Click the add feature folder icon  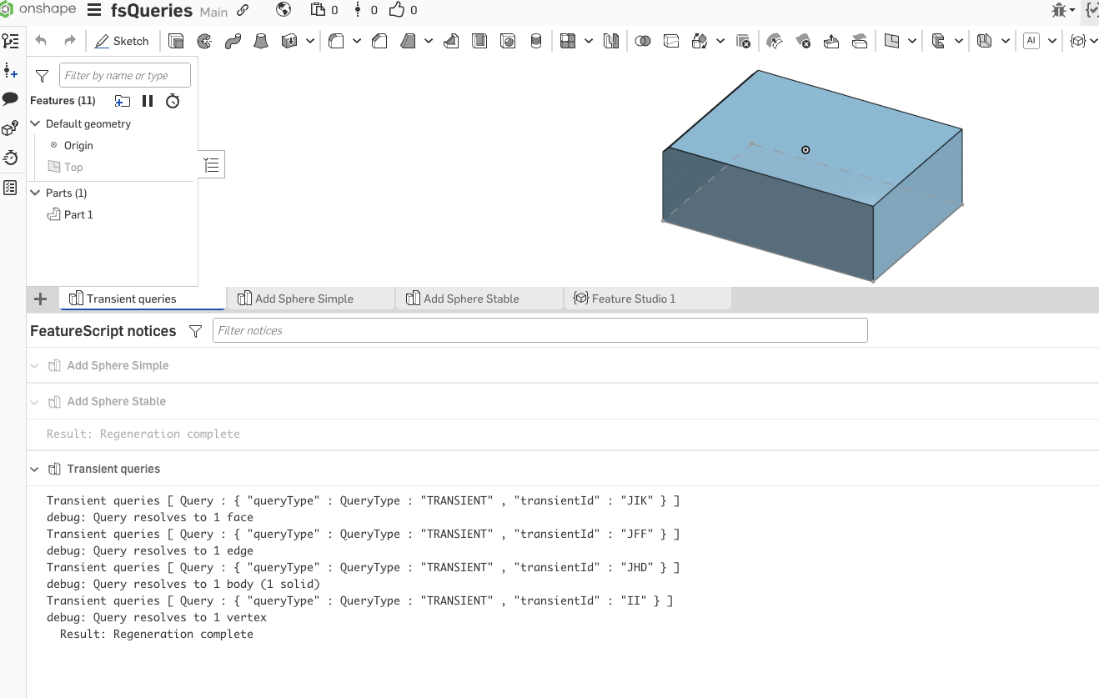(123, 101)
